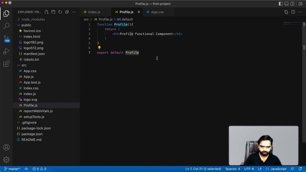This screenshot has width=306, height=172.
Task: Expand the node_modules folder
Action: (46, 19)
